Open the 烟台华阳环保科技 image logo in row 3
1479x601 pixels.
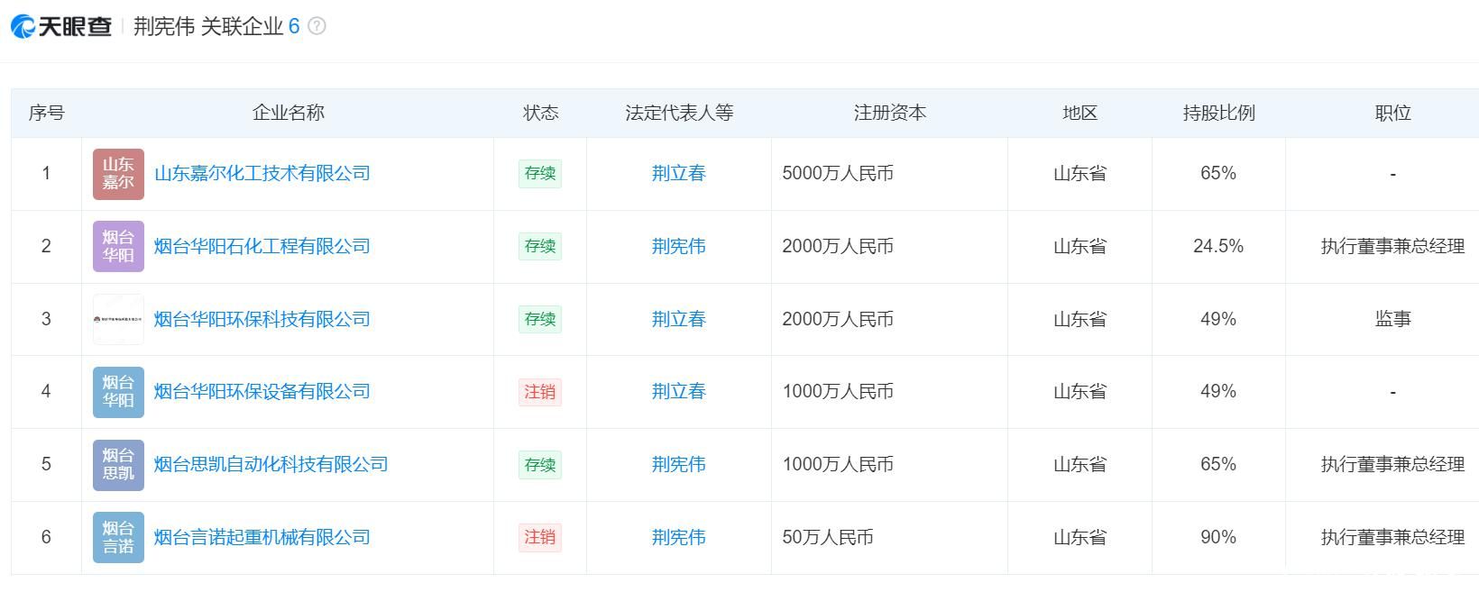[118, 319]
